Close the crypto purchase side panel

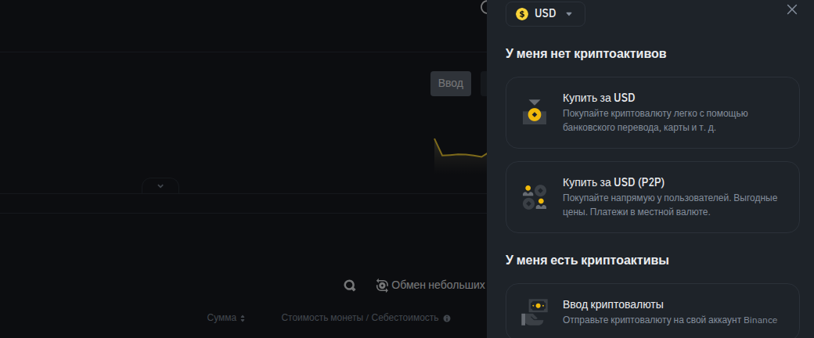(x=791, y=9)
